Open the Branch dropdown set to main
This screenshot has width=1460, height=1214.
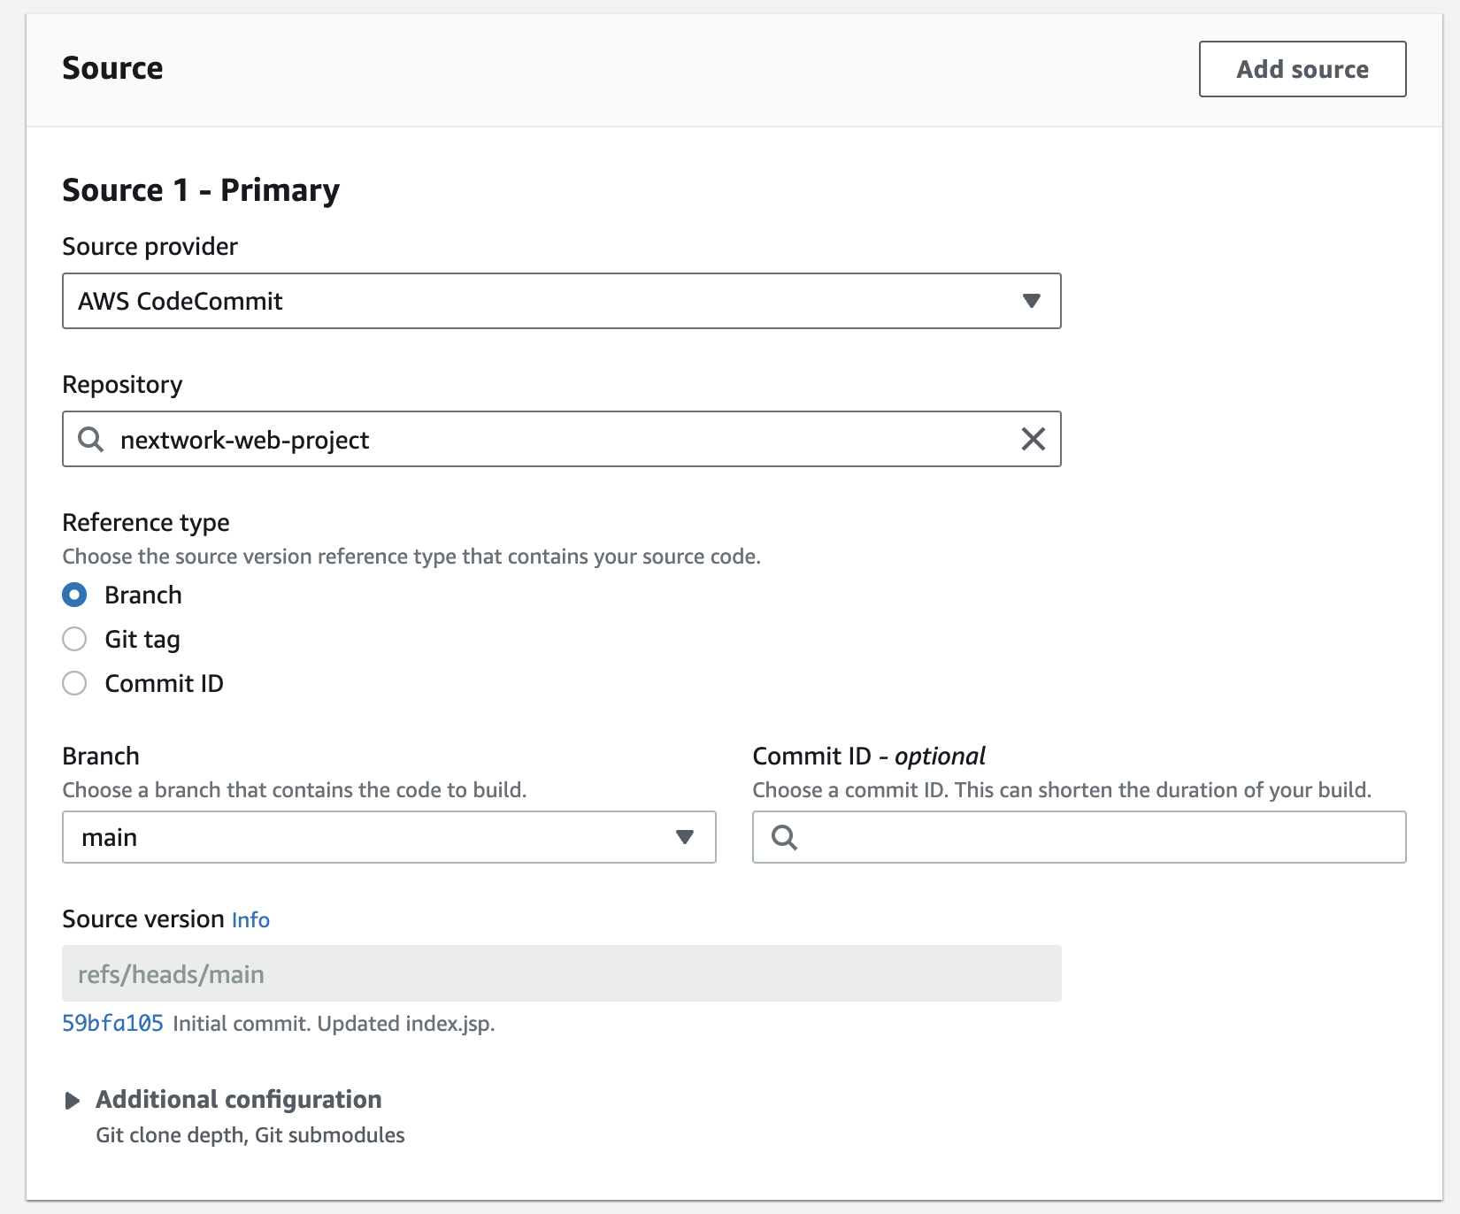point(372,837)
